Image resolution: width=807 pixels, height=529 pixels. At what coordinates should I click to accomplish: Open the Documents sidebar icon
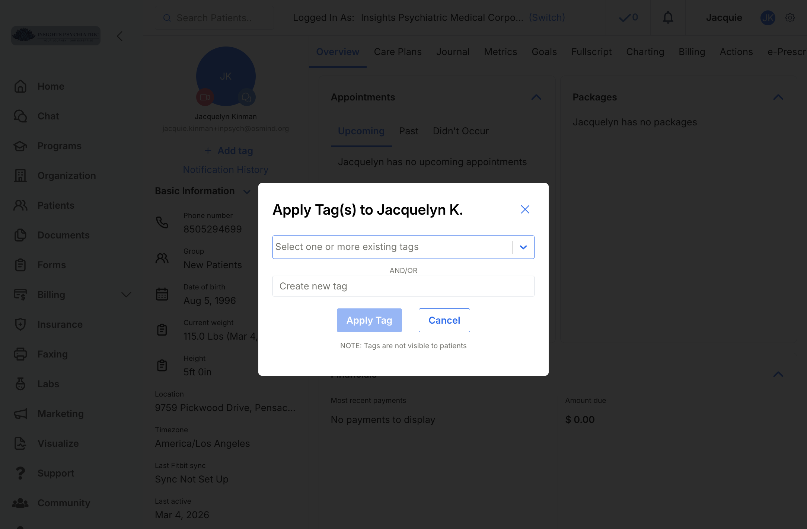point(20,235)
